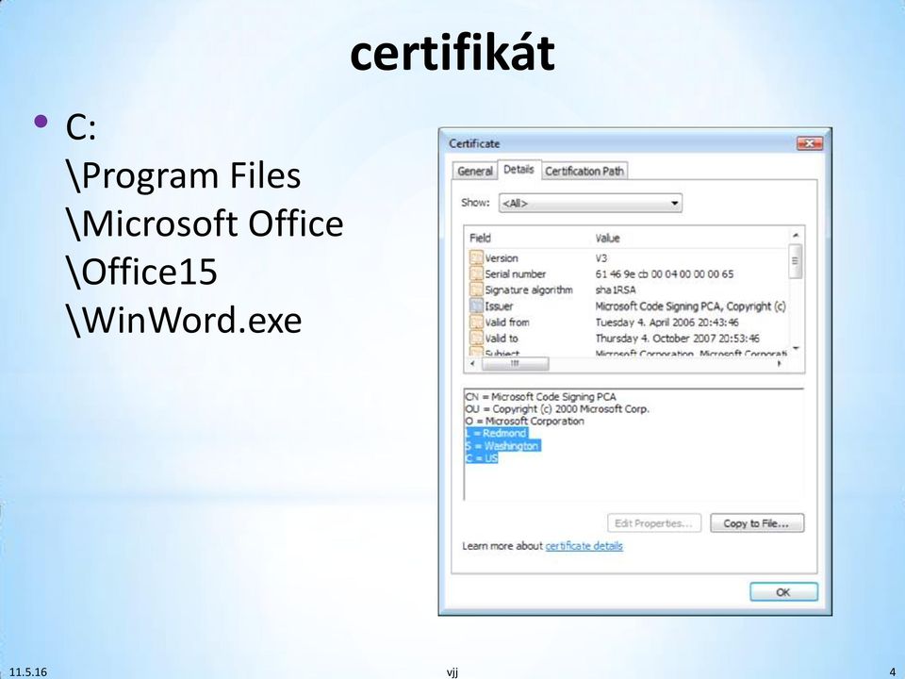Click the Tuesday 4. April 2006 value
Screen dimensions: 905x679
[666, 323]
